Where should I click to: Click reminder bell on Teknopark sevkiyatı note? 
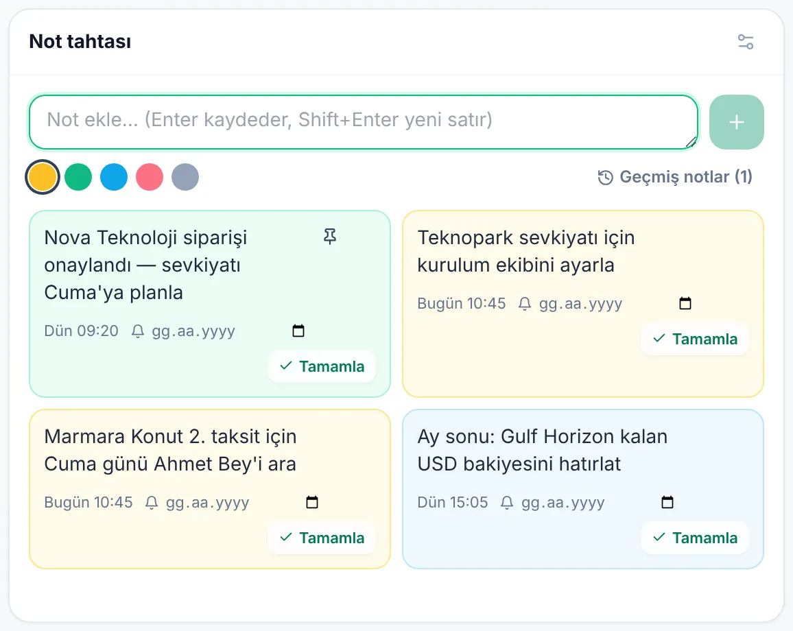click(x=525, y=304)
